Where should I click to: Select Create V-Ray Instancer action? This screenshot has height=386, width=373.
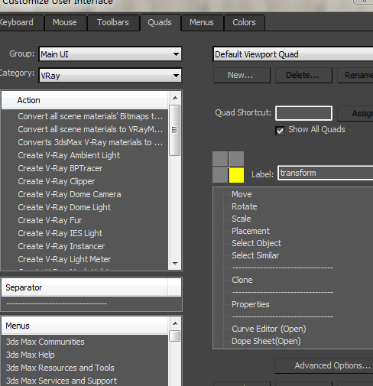(61, 246)
